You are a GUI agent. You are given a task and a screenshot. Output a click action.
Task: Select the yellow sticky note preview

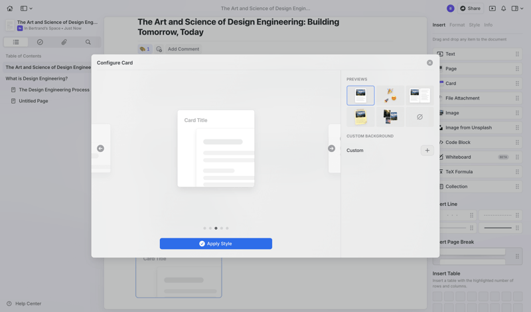click(x=360, y=117)
